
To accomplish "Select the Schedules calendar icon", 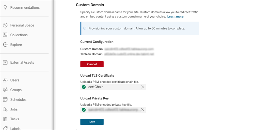I will (x=5, y=100).
